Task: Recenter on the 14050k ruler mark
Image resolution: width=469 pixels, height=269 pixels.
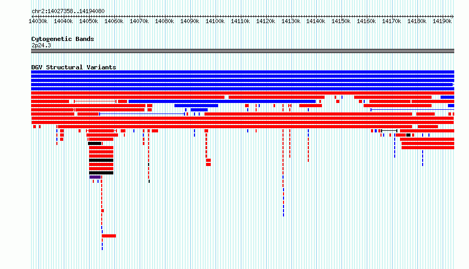Action: [x=89, y=21]
